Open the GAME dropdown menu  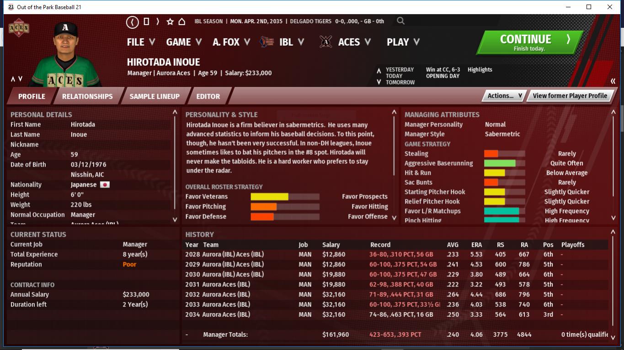183,42
